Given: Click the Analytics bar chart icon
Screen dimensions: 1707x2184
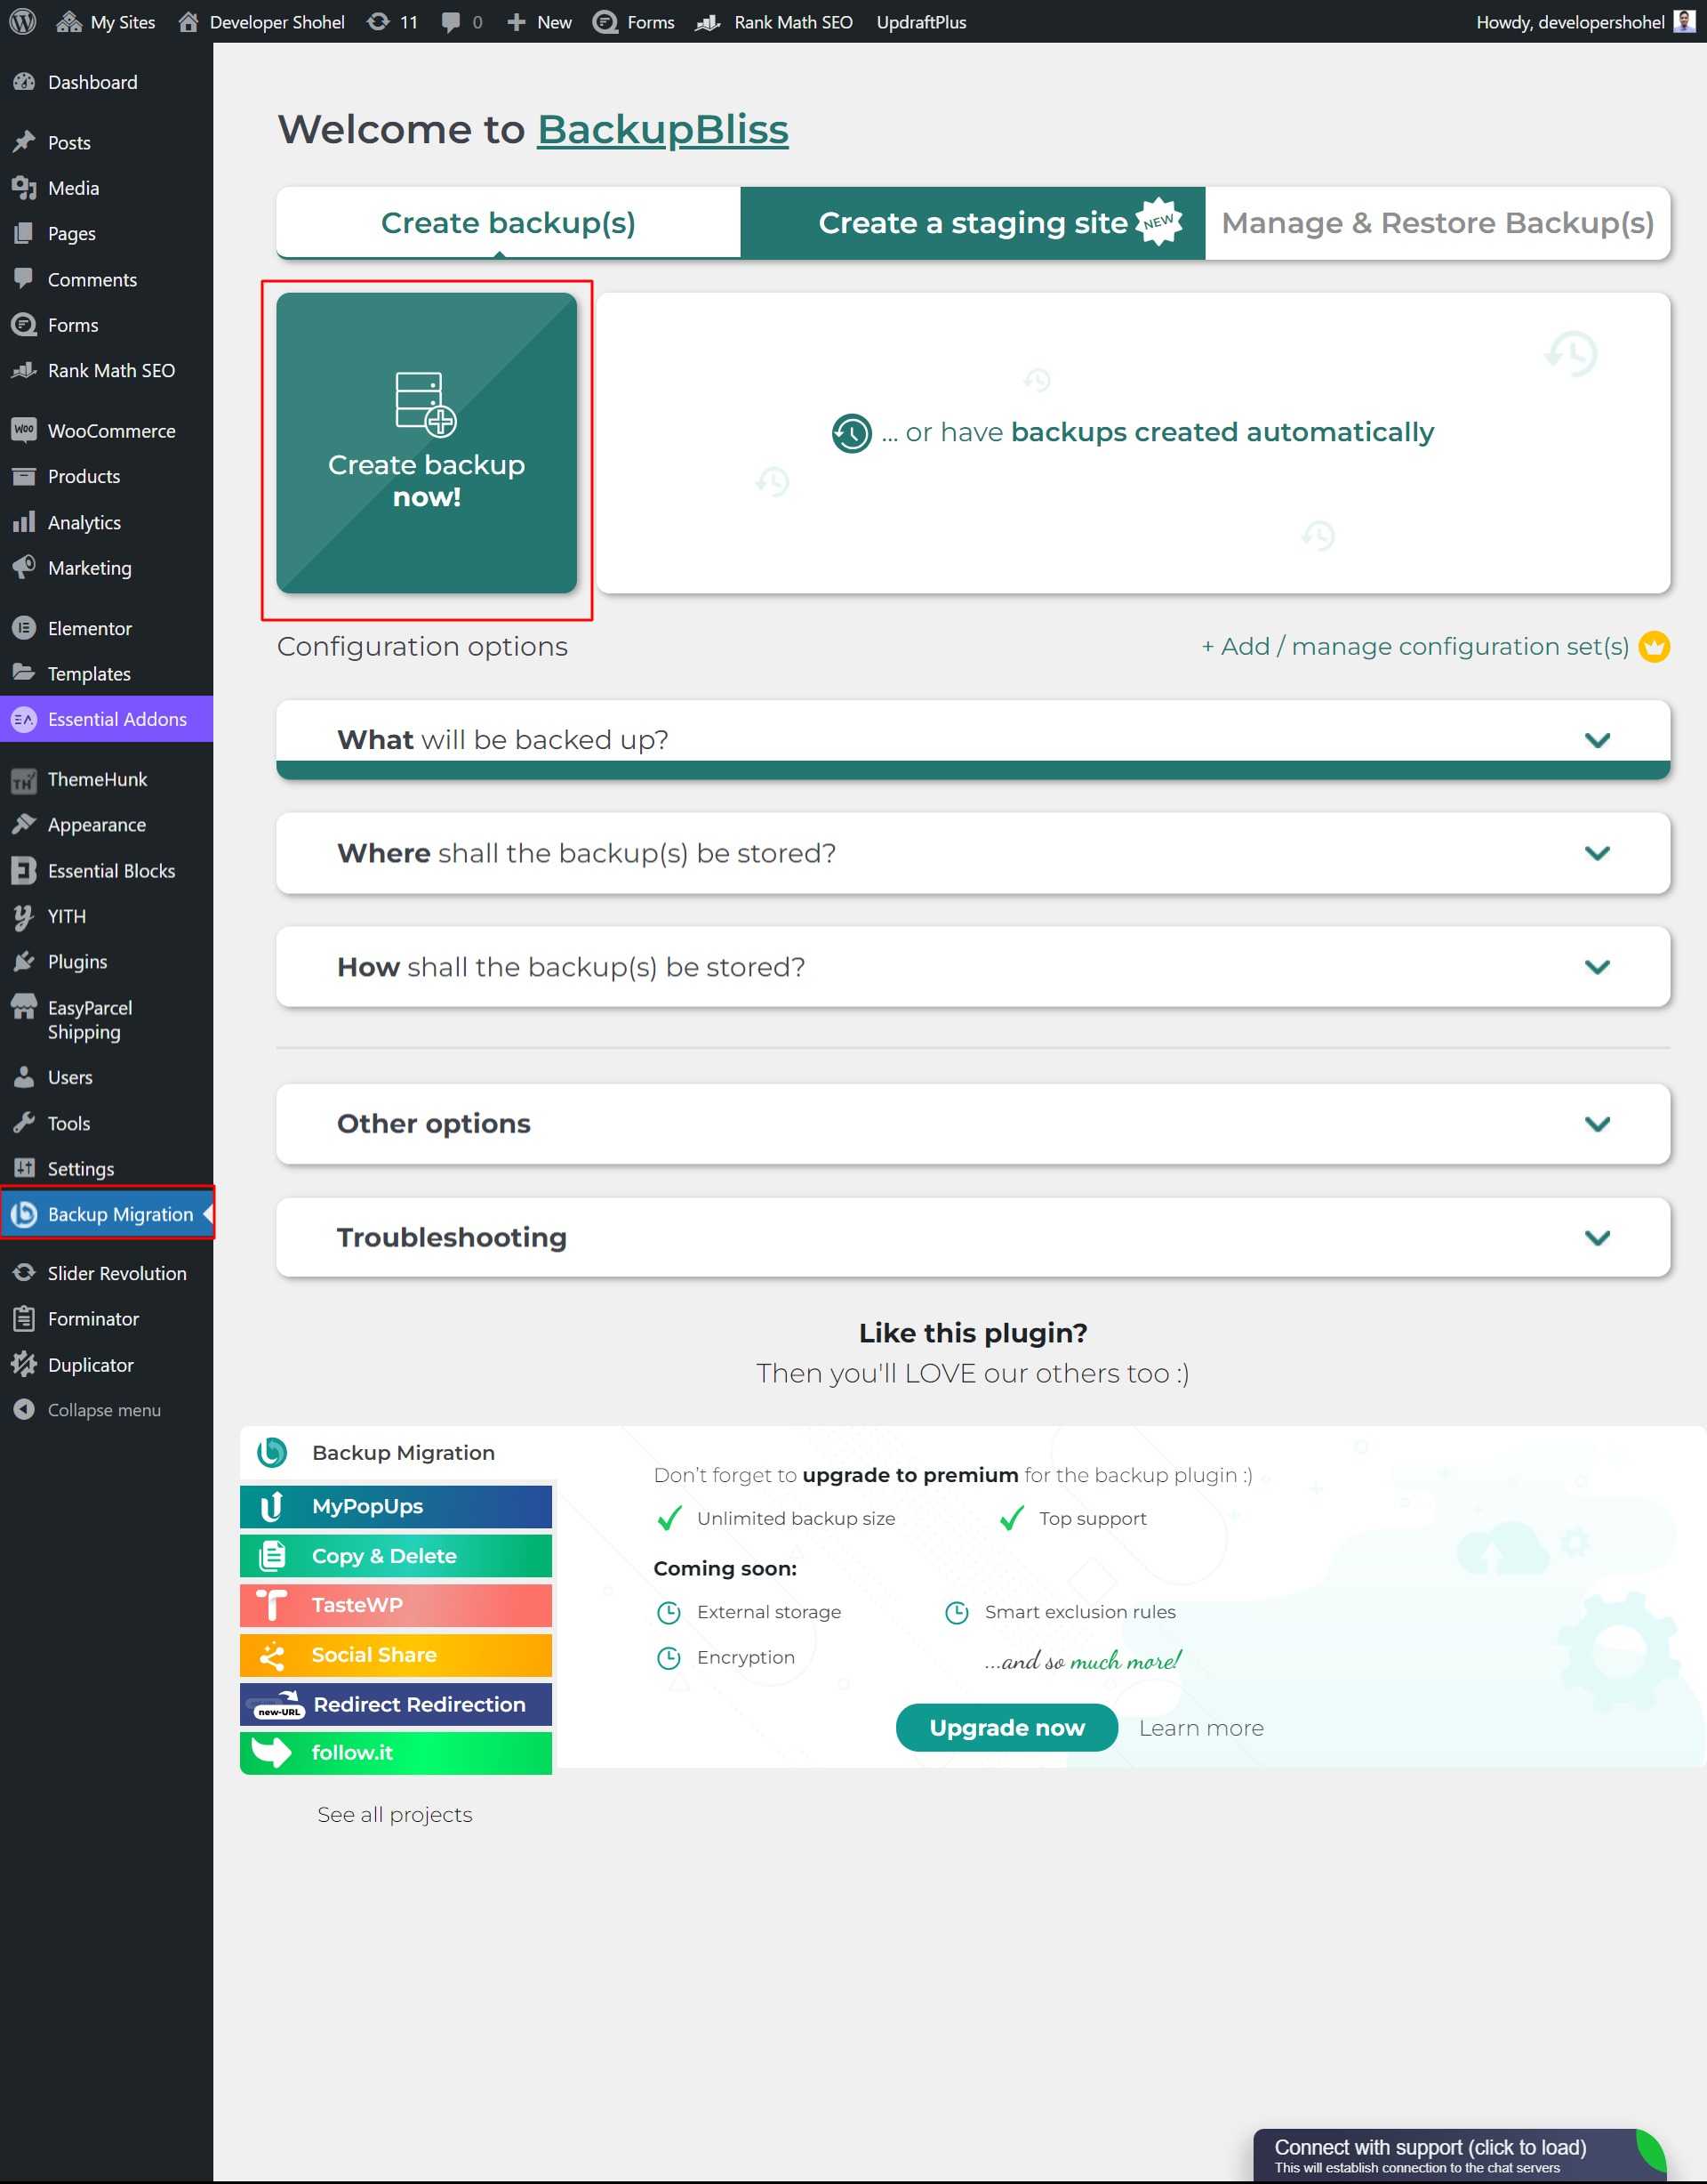Looking at the screenshot, I should pyautogui.click(x=24, y=522).
